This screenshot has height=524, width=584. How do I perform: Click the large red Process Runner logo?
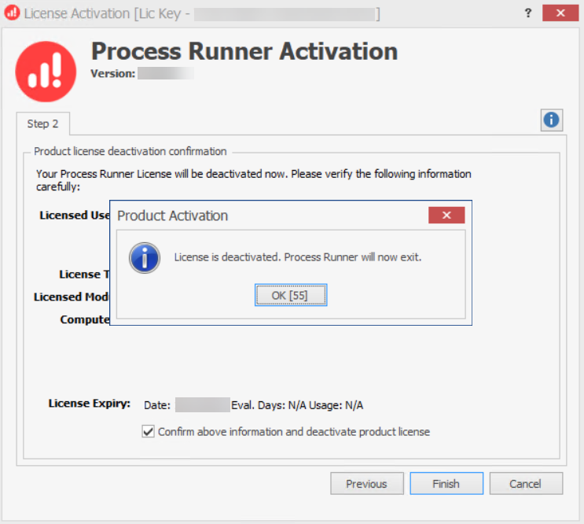46,71
